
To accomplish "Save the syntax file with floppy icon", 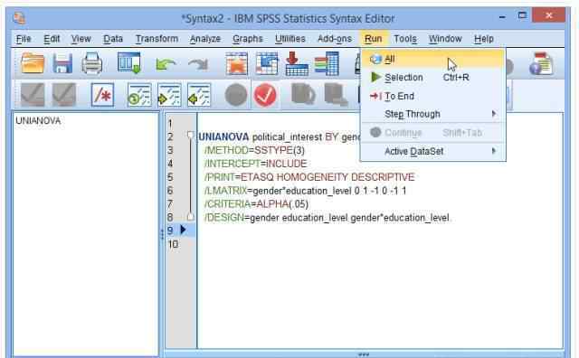I will point(62,63).
